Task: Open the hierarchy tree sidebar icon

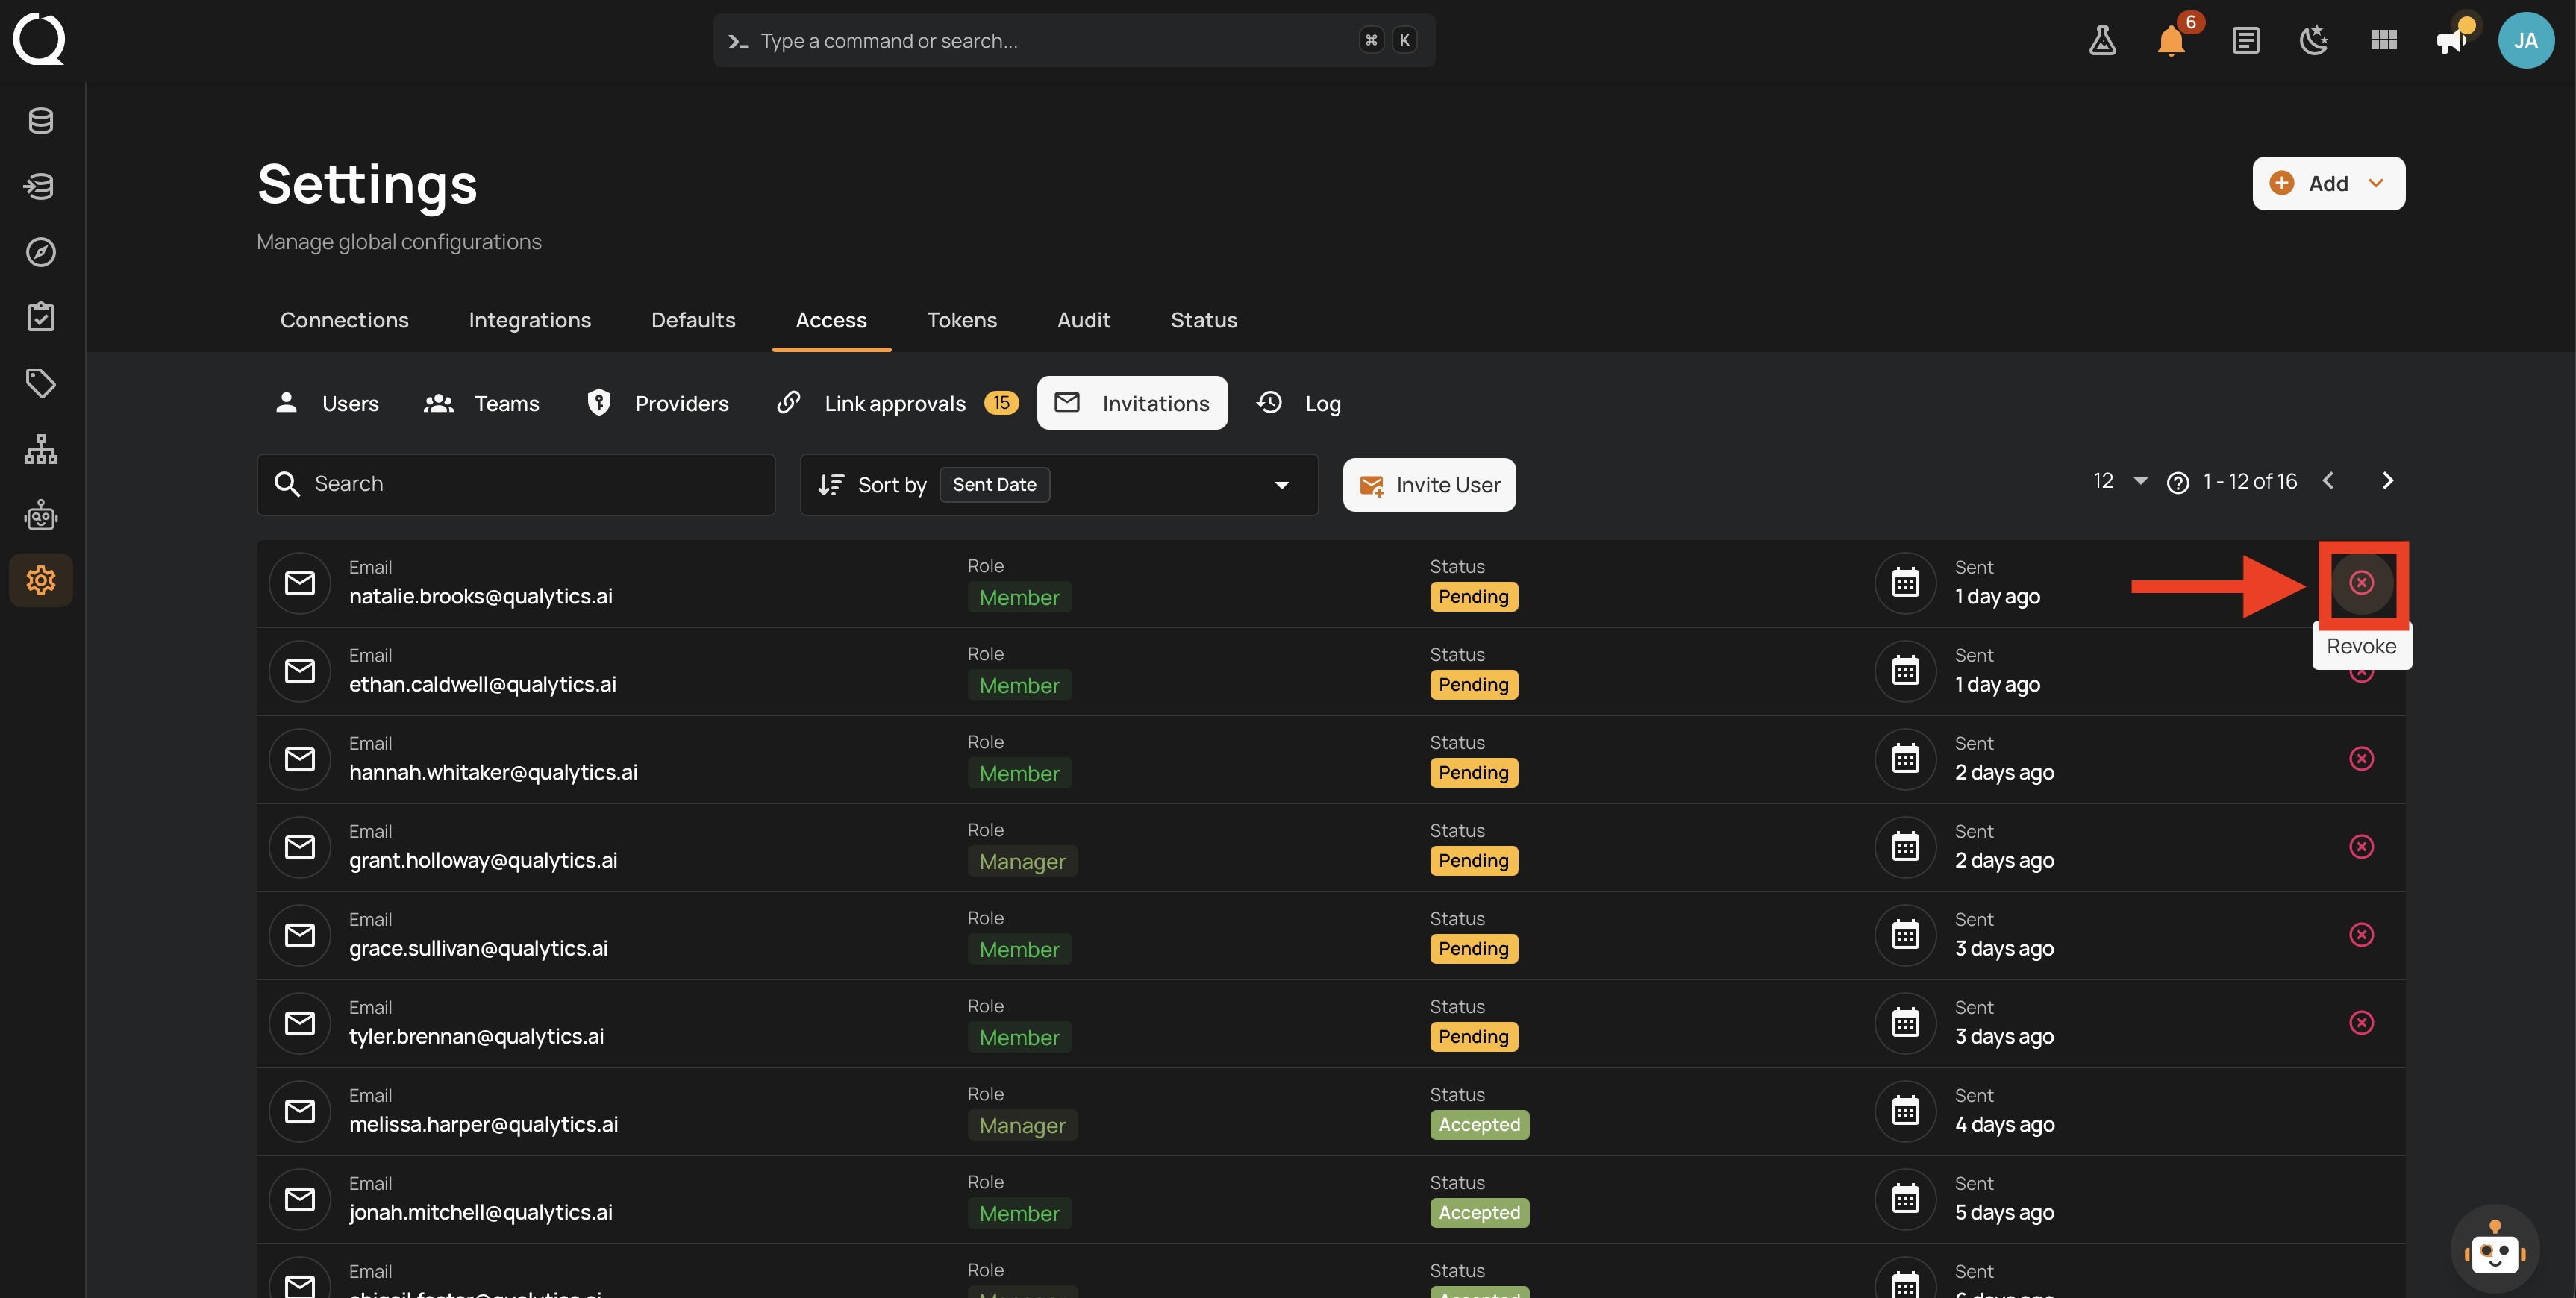Action: tap(41, 449)
